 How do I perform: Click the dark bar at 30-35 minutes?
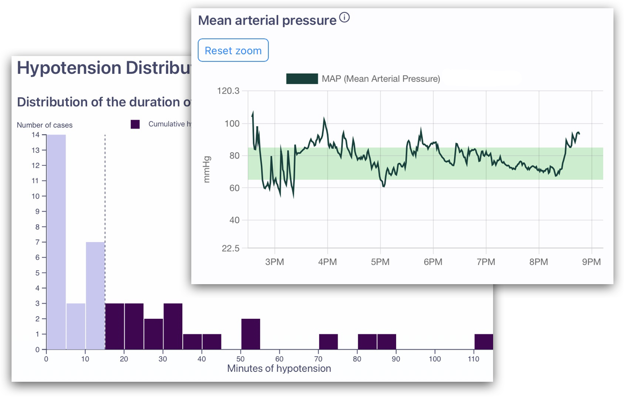tap(173, 327)
